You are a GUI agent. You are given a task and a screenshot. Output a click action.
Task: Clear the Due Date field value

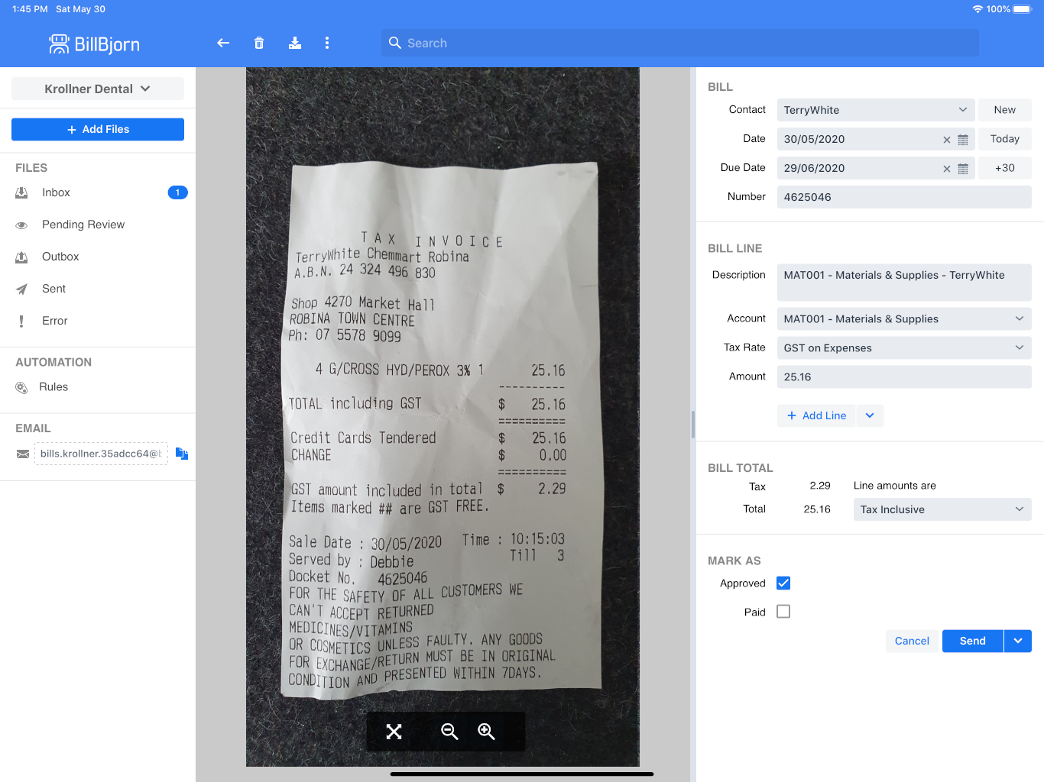pyautogui.click(x=947, y=169)
